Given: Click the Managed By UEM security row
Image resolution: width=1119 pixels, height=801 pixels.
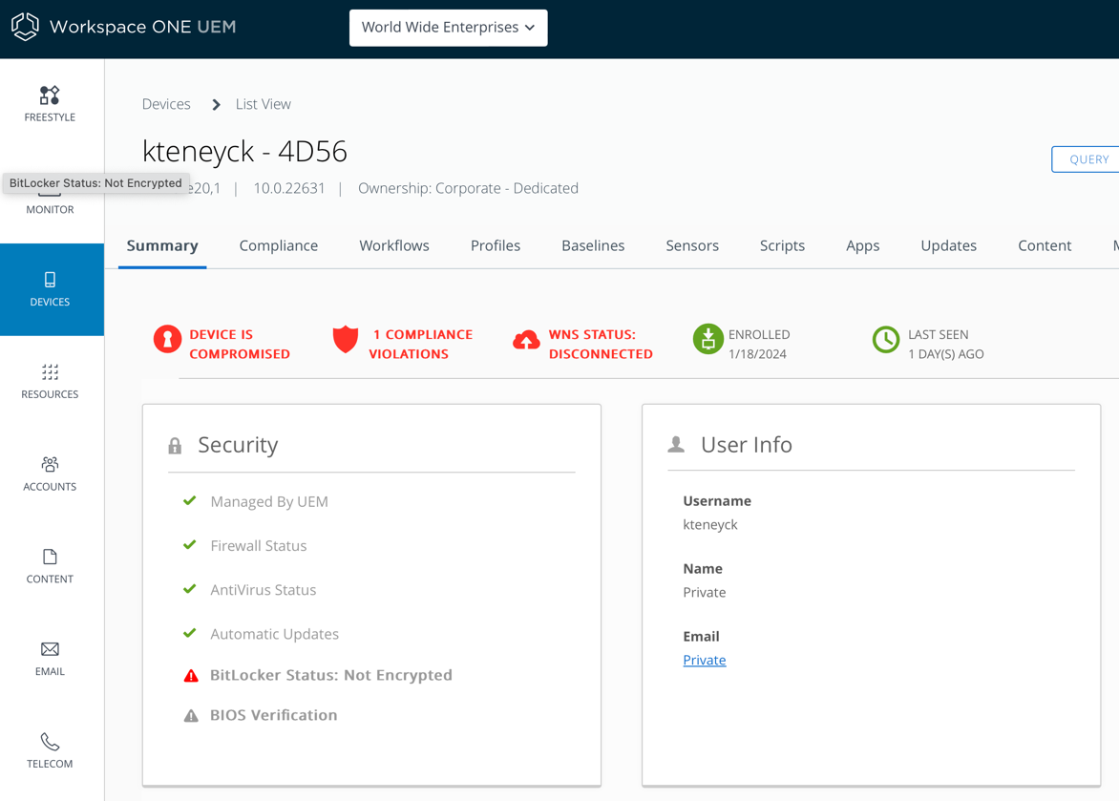Looking at the screenshot, I should pos(269,502).
